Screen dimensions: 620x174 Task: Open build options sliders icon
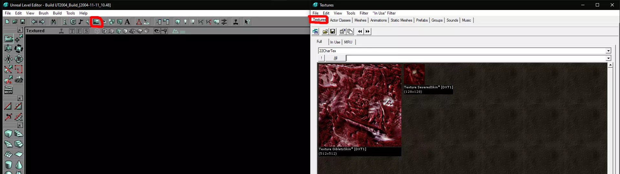224,22
